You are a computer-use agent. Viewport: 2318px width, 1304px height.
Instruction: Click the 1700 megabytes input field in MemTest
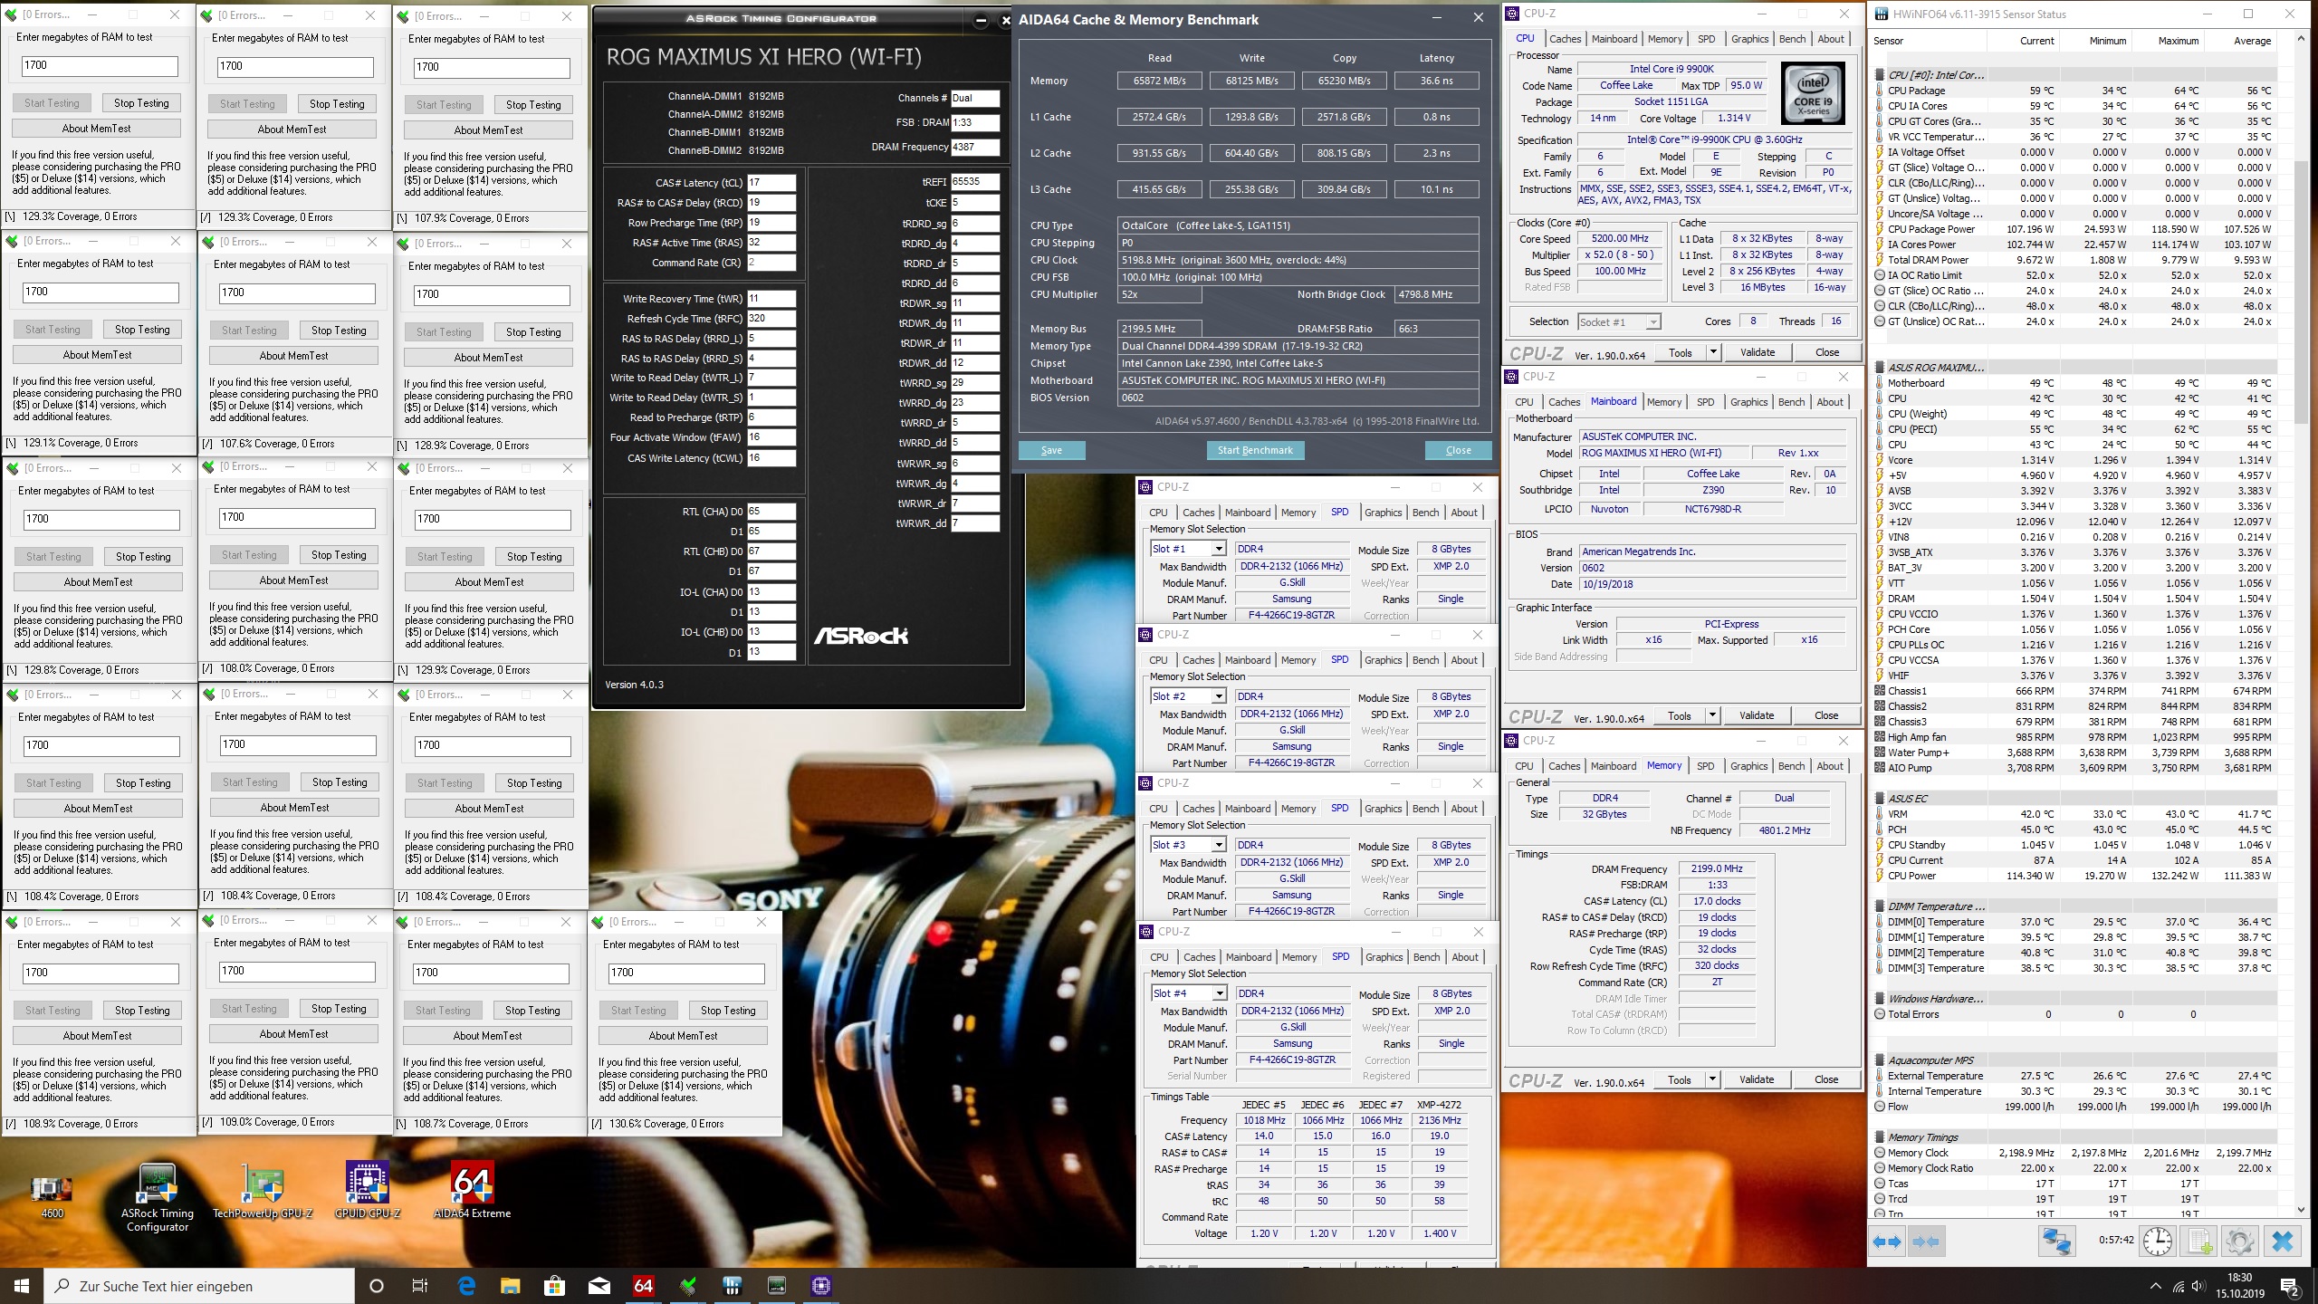[x=100, y=65]
